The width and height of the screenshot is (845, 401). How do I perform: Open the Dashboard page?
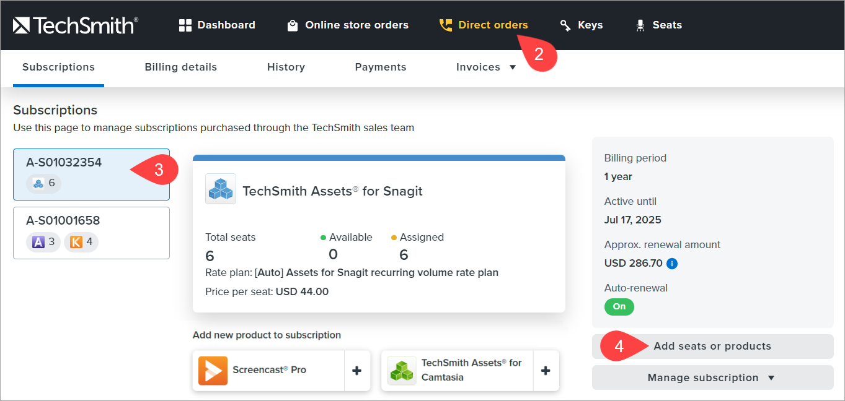(x=217, y=25)
